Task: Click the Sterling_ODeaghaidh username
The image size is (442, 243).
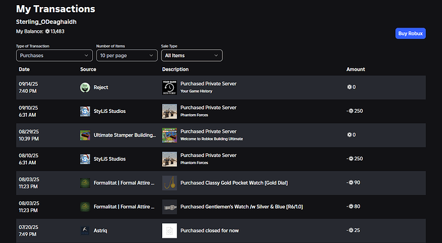Action: pyautogui.click(x=46, y=22)
